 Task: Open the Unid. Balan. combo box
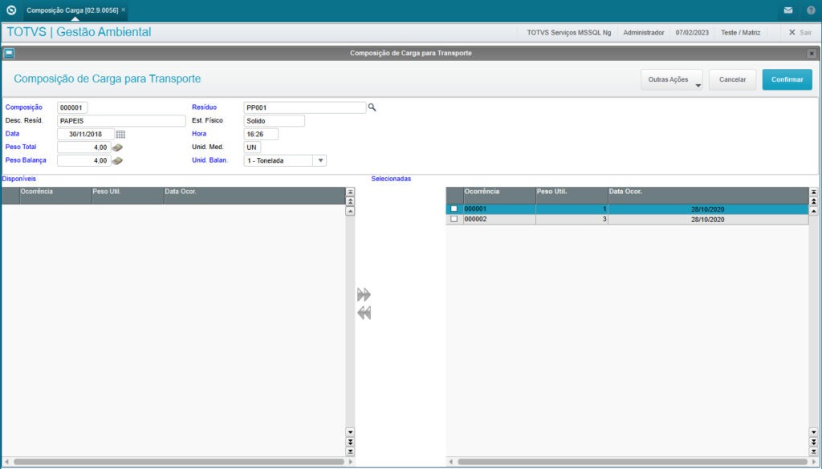click(285, 160)
